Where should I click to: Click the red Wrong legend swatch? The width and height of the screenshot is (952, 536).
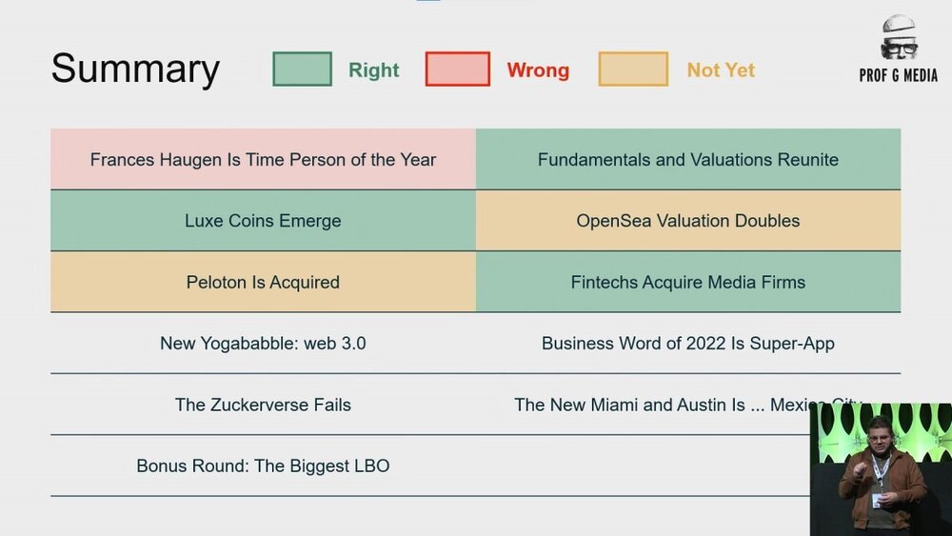[x=457, y=69]
